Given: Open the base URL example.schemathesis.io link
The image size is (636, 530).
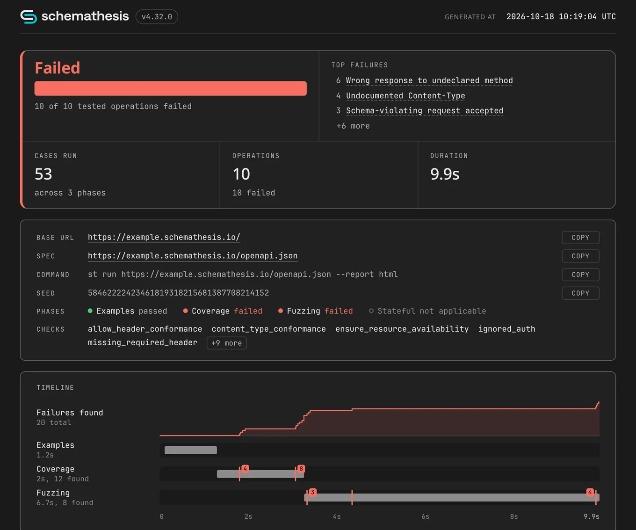Looking at the screenshot, I should [164, 237].
